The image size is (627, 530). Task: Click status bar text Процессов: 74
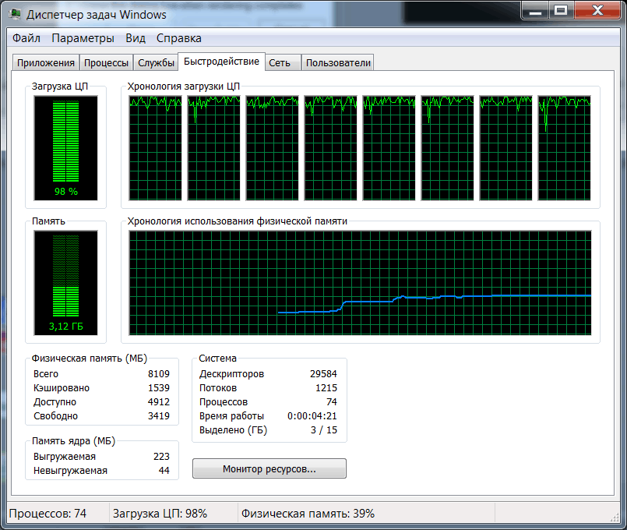click(48, 514)
